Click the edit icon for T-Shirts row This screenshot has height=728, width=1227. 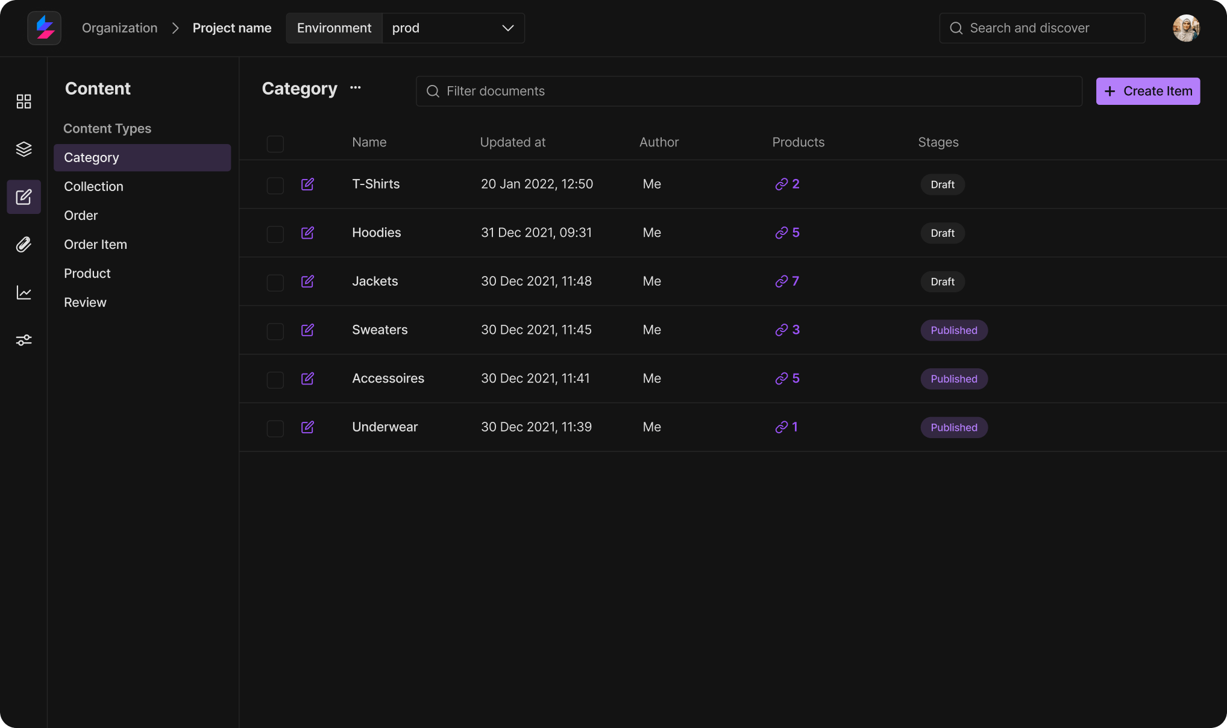click(307, 184)
